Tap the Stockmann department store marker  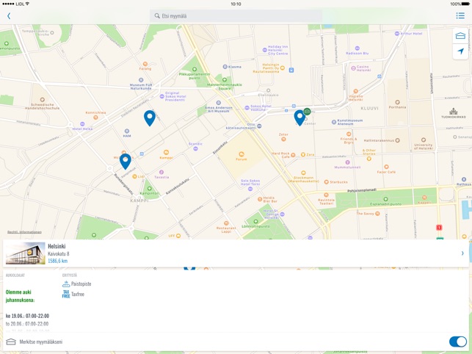coord(303,173)
